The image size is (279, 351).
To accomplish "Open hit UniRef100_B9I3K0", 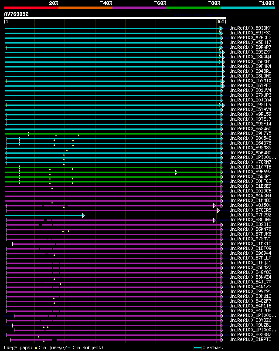I will tap(250, 28).
